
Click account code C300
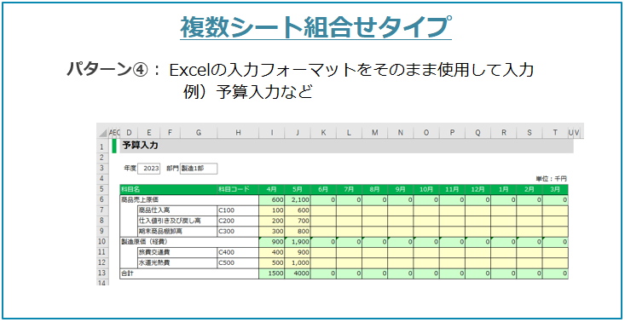238,231
